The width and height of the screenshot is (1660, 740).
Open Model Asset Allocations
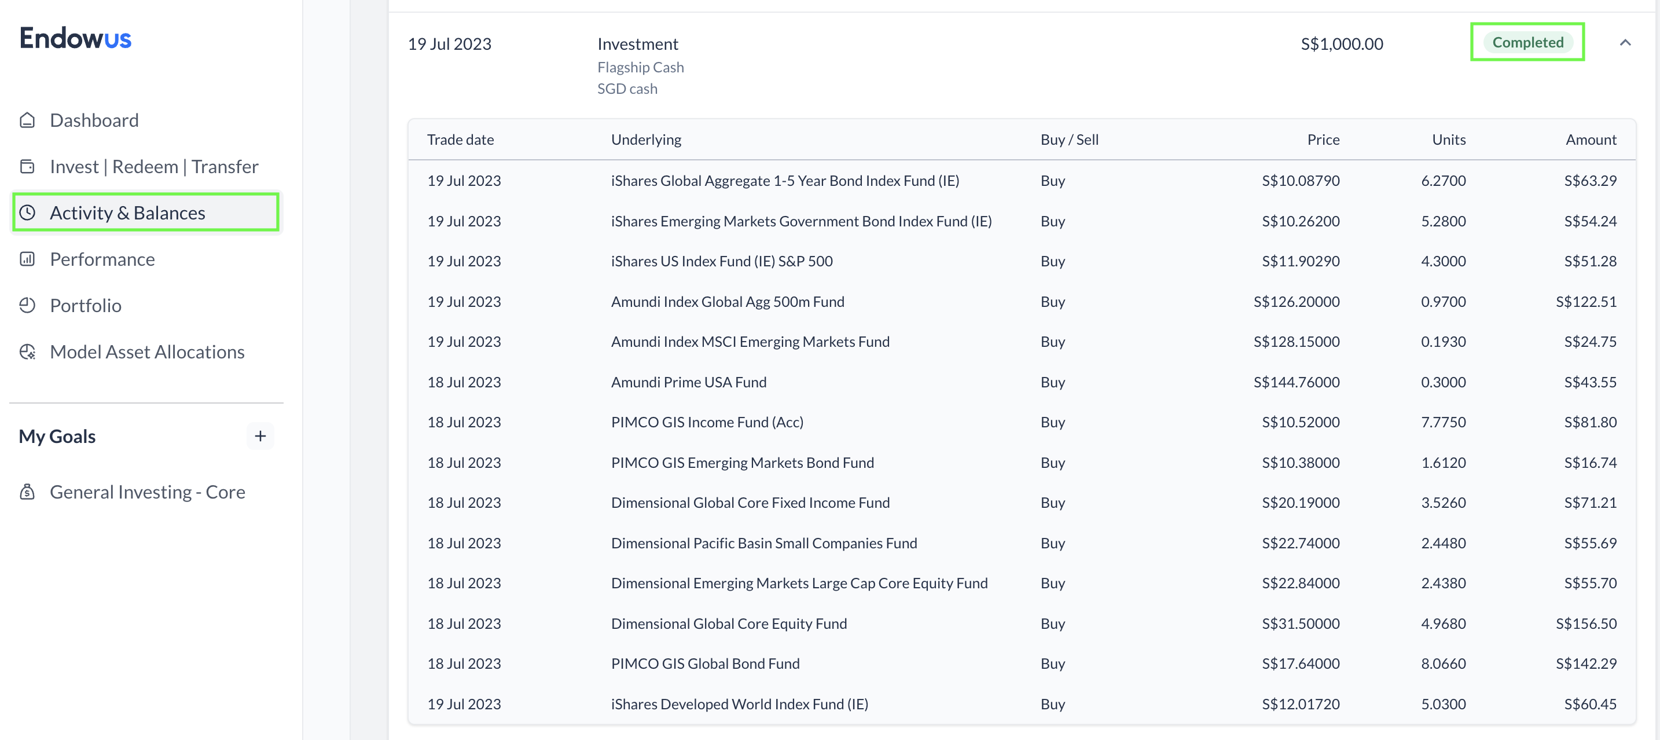click(x=146, y=351)
